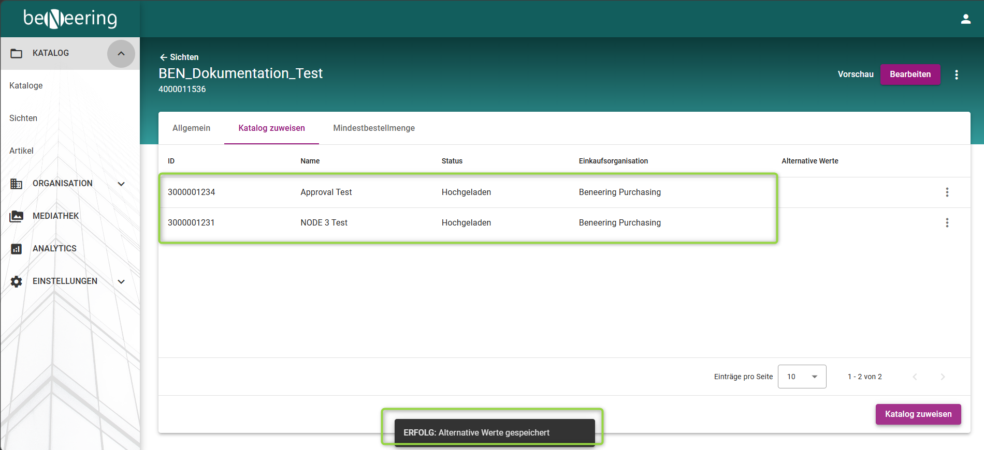
Task: Click the Einkaufsorganisation column header
Action: [613, 161]
